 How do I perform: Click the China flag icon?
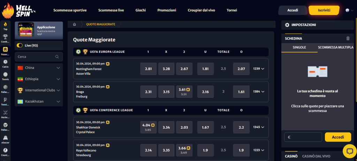[x=20, y=68]
